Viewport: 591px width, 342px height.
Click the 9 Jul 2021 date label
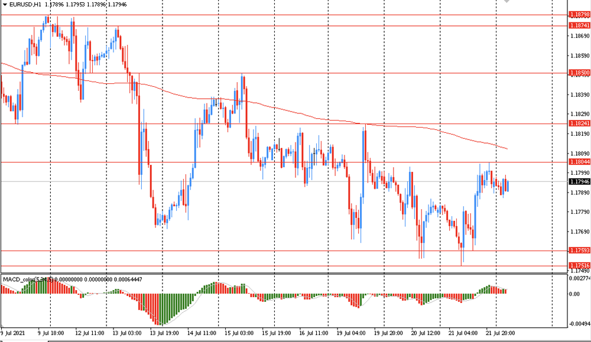pyautogui.click(x=12, y=333)
